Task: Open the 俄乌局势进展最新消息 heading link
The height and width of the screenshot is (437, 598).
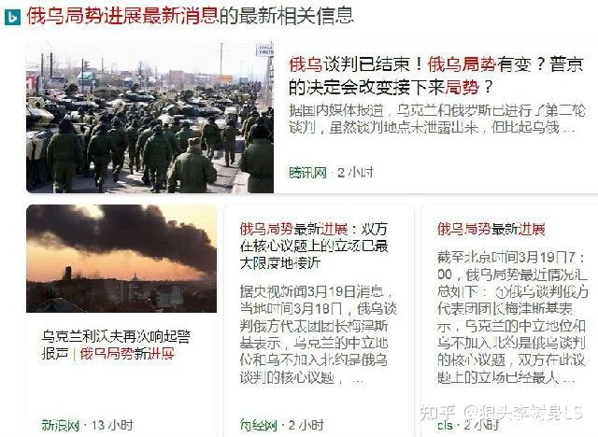Action: click(122, 17)
